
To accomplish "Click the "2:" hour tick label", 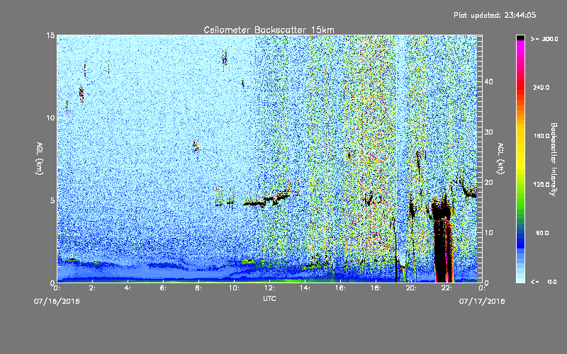I will [92, 288].
